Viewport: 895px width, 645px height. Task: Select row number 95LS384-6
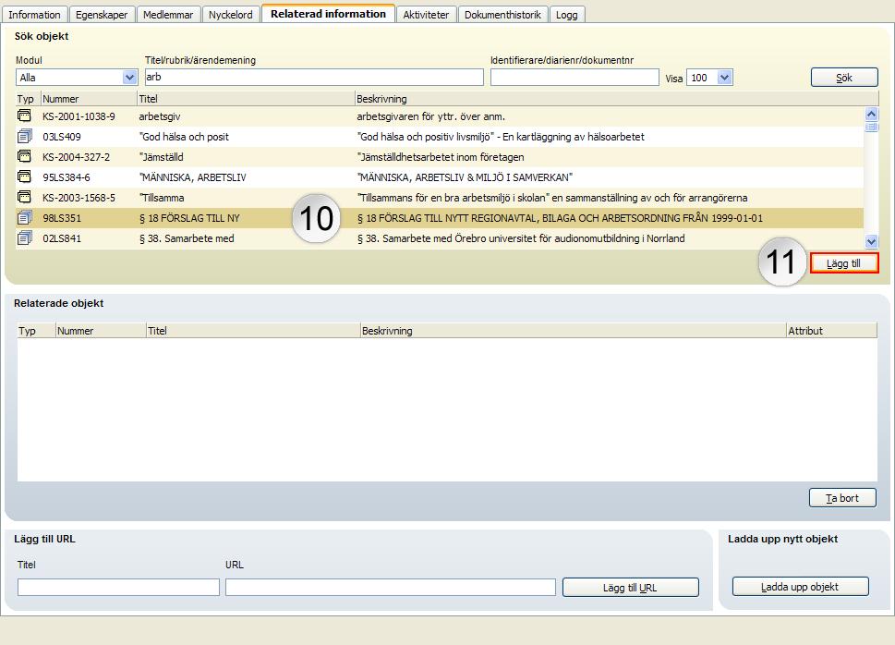67,177
